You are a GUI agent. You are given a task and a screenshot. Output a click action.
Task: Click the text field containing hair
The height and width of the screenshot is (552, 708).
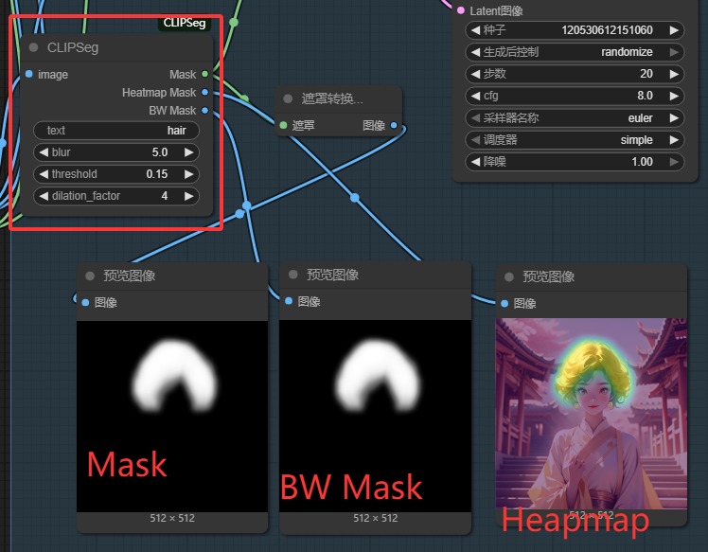pos(116,131)
